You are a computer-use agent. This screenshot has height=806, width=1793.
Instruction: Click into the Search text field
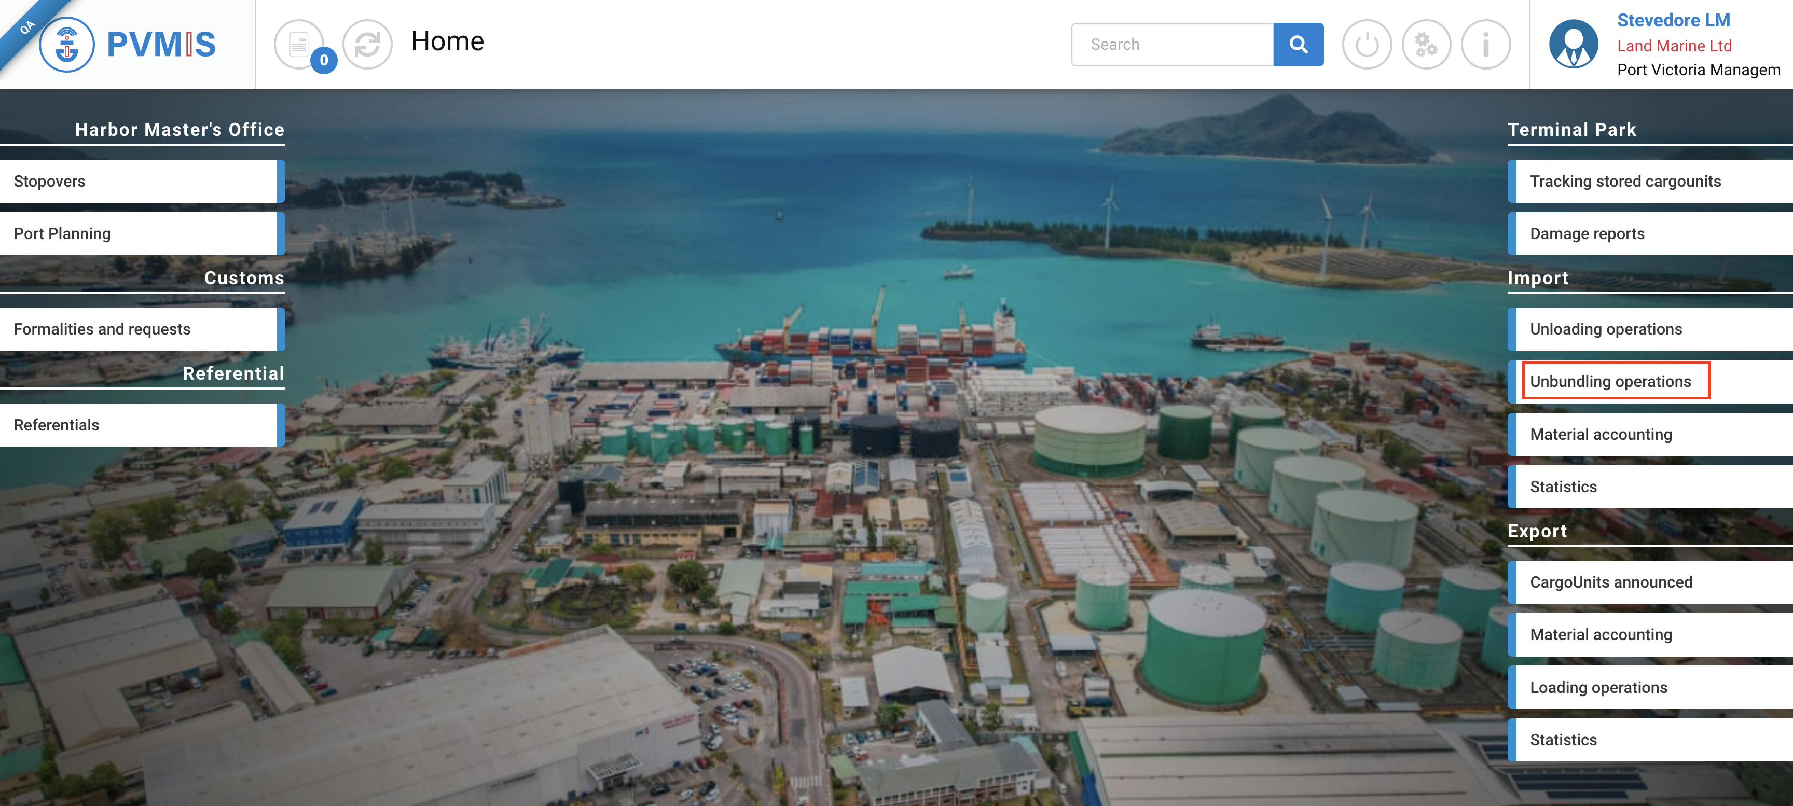1172,45
